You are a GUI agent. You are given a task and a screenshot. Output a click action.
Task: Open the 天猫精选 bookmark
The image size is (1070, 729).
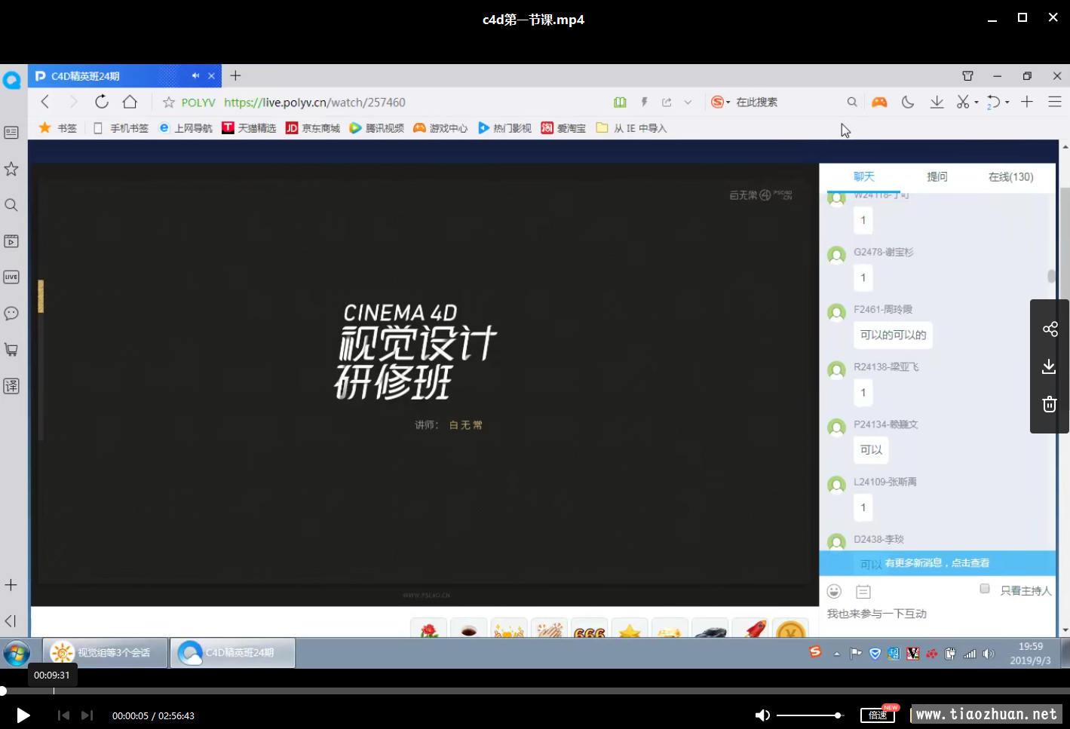[x=249, y=128]
